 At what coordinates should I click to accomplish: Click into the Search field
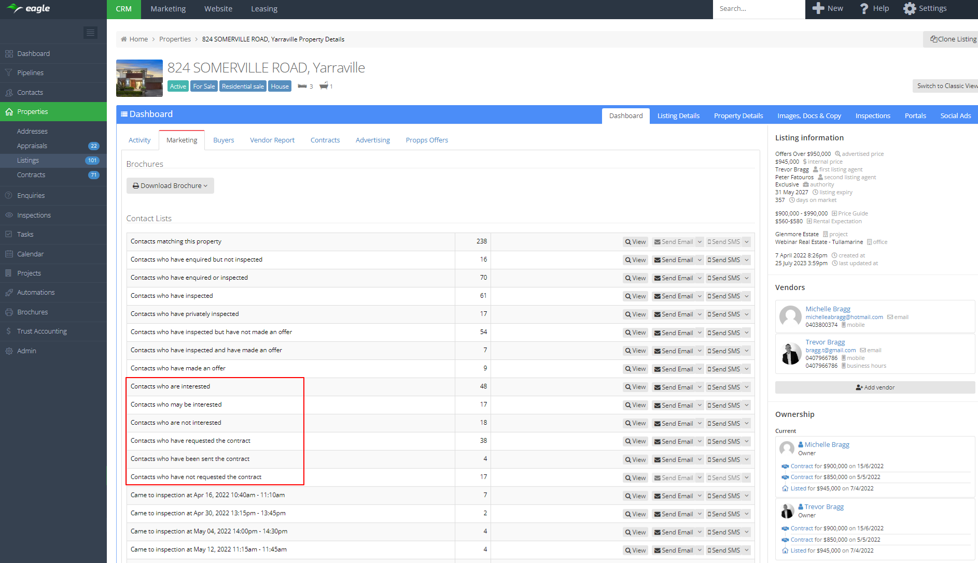point(759,9)
